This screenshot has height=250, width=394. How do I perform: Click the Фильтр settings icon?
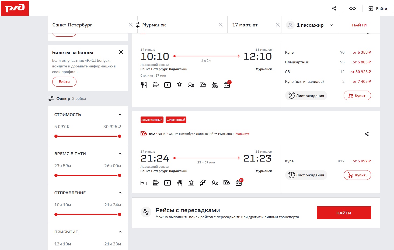click(51, 98)
